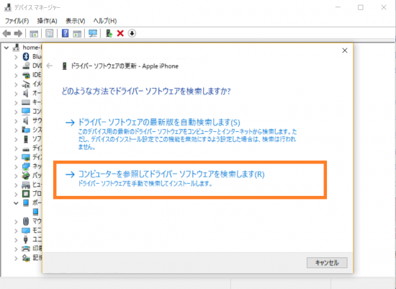396x289 pixels.
Task: Click the scan for hardware changes monitor icon
Action: pos(93,33)
